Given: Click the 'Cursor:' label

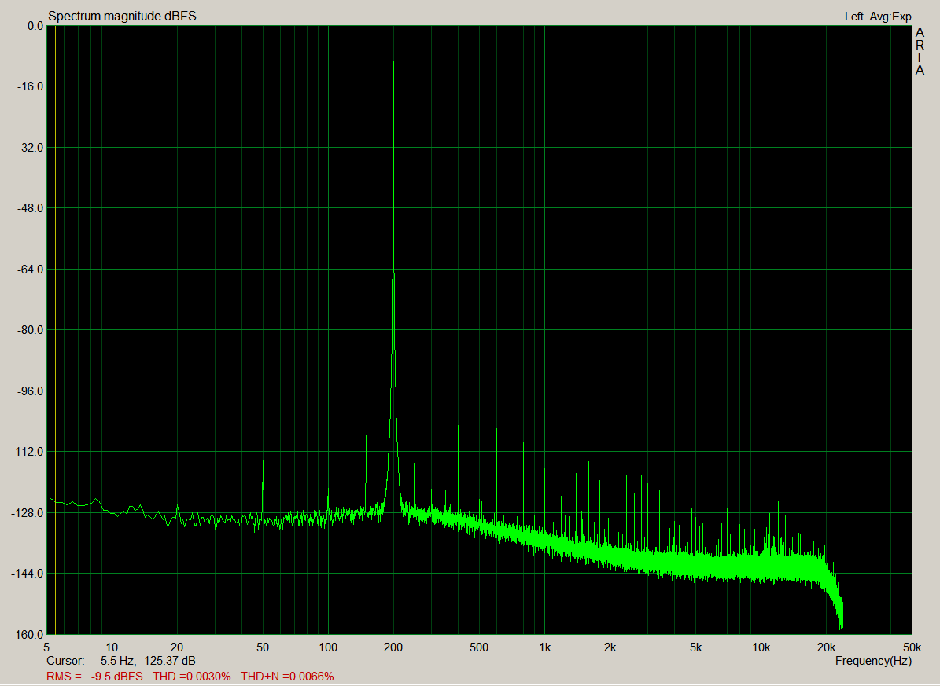Looking at the screenshot, I should (x=65, y=661).
